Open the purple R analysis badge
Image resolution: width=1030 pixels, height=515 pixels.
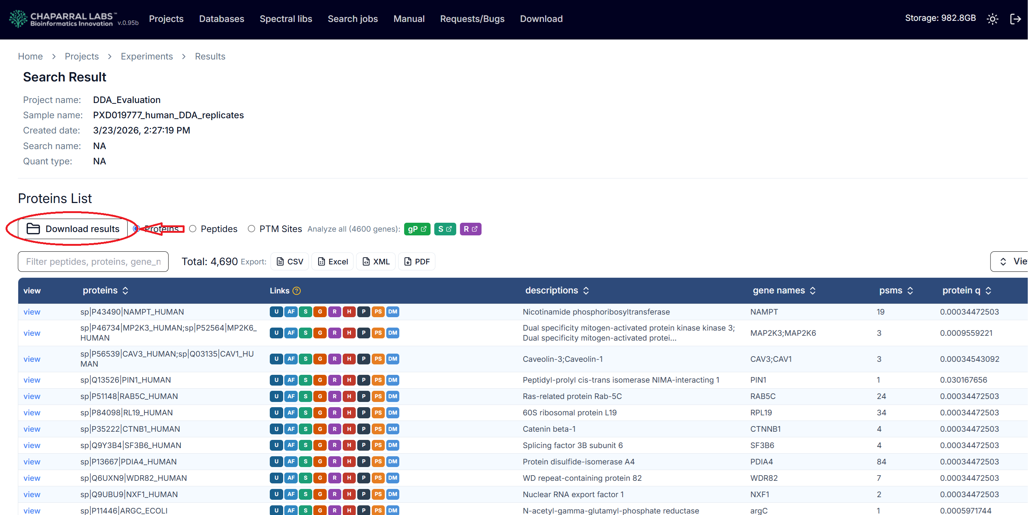point(470,229)
